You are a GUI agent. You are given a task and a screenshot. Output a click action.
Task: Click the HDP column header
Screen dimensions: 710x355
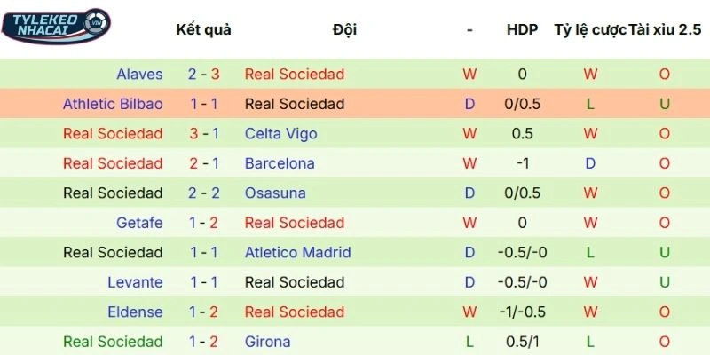[x=522, y=29]
